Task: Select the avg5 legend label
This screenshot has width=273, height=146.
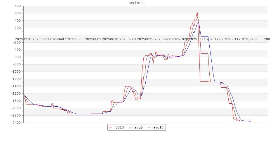Action: [x=139, y=128]
